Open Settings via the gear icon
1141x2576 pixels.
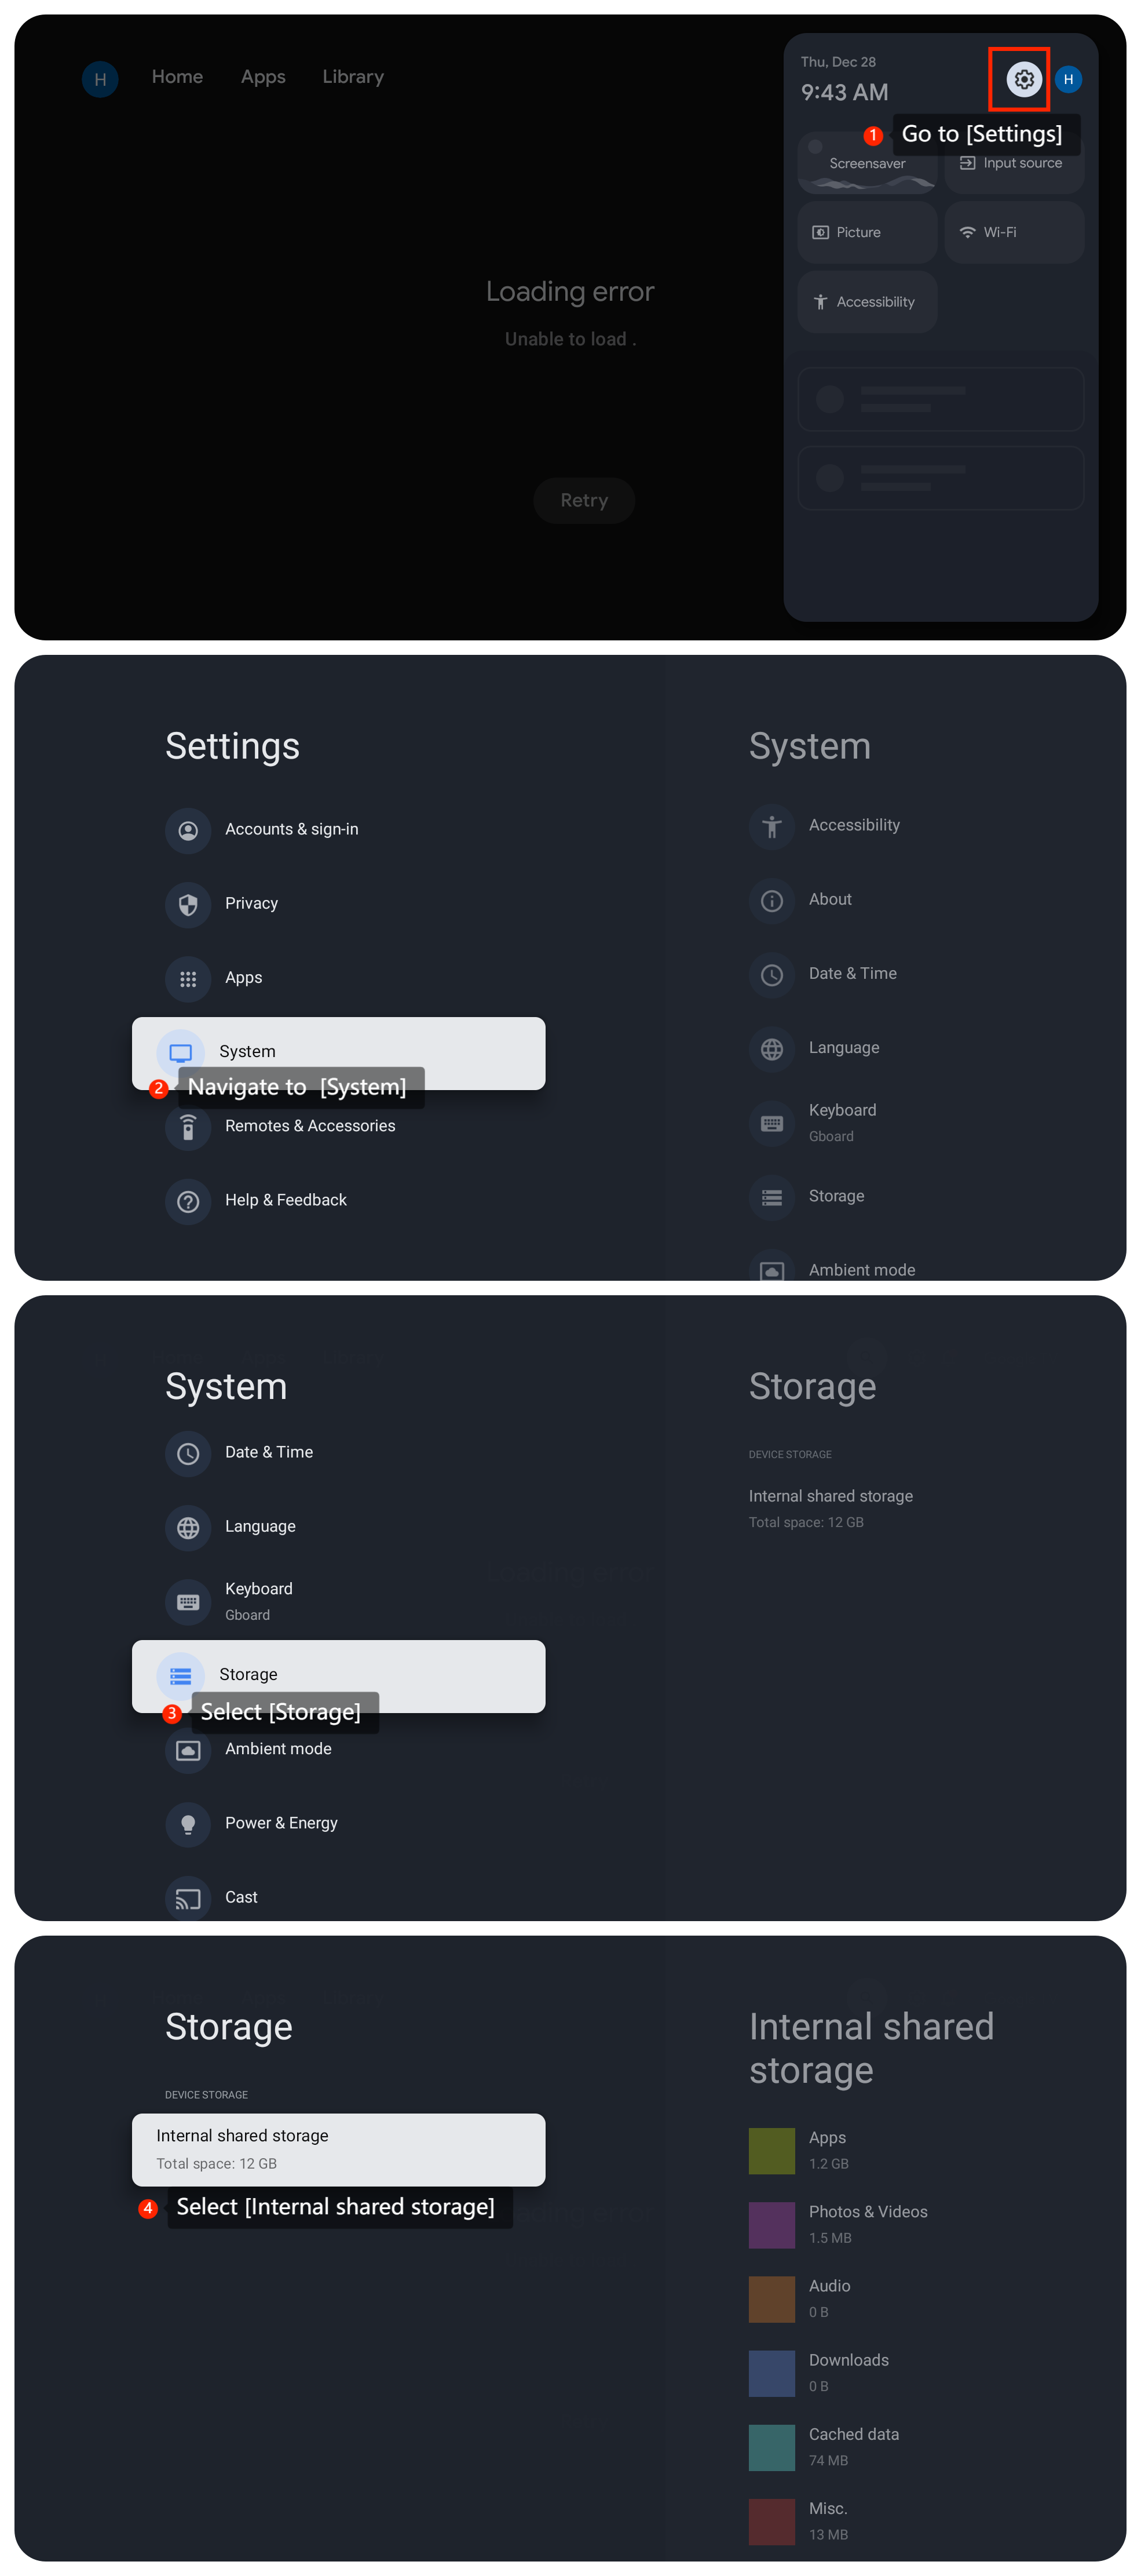pyautogui.click(x=1023, y=79)
